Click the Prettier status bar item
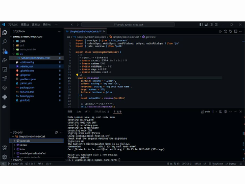The image size is (245, 184). click(x=231, y=164)
